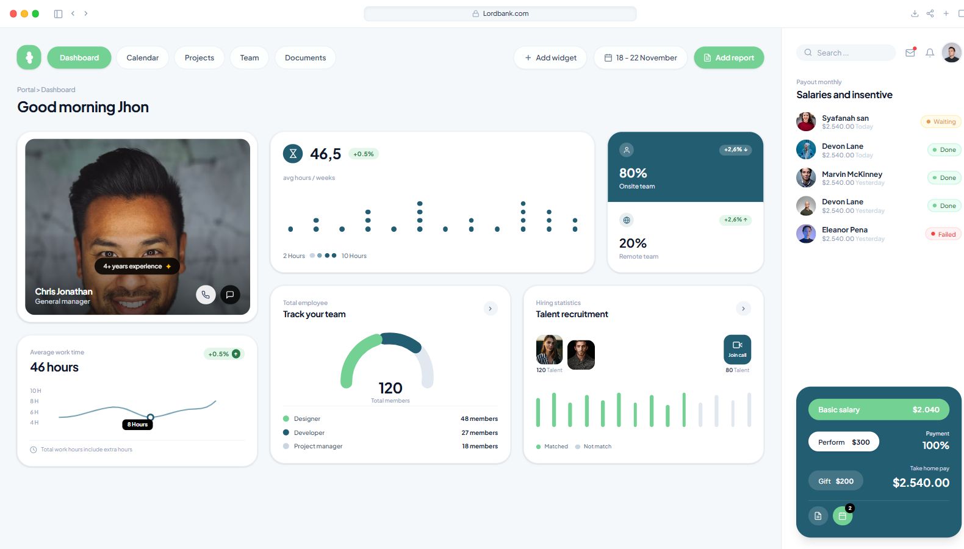The width and height of the screenshot is (964, 549).
Task: Select the male talent photo thumbnail
Action: point(581,355)
